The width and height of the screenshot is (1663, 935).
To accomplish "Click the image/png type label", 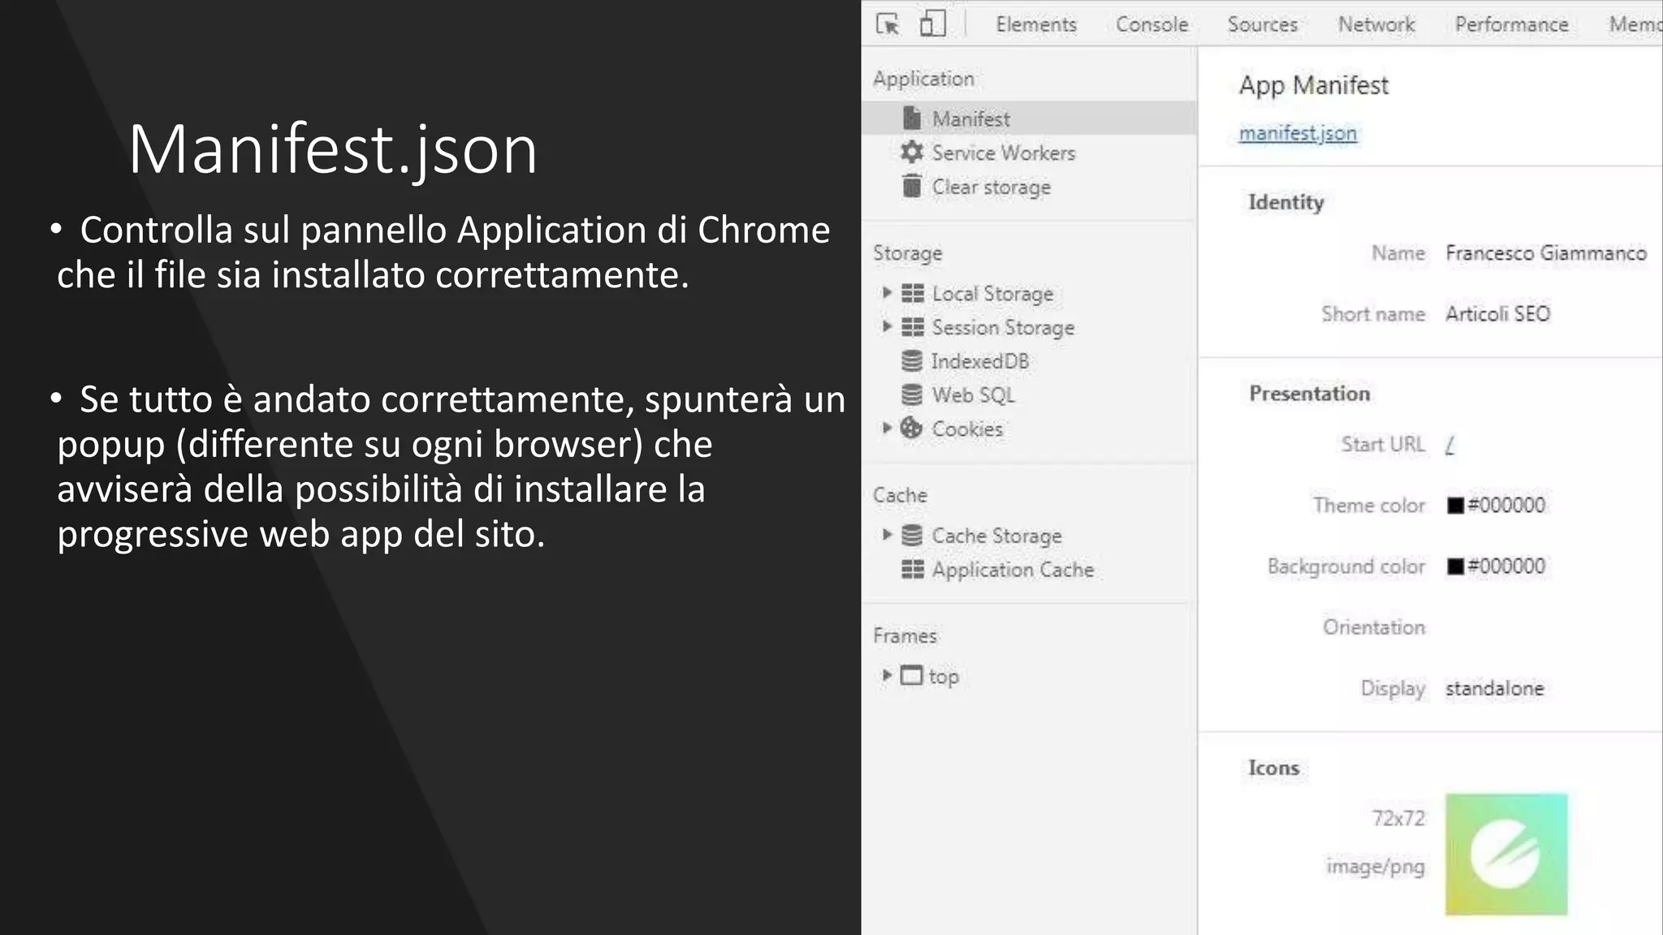I will pos(1376,867).
